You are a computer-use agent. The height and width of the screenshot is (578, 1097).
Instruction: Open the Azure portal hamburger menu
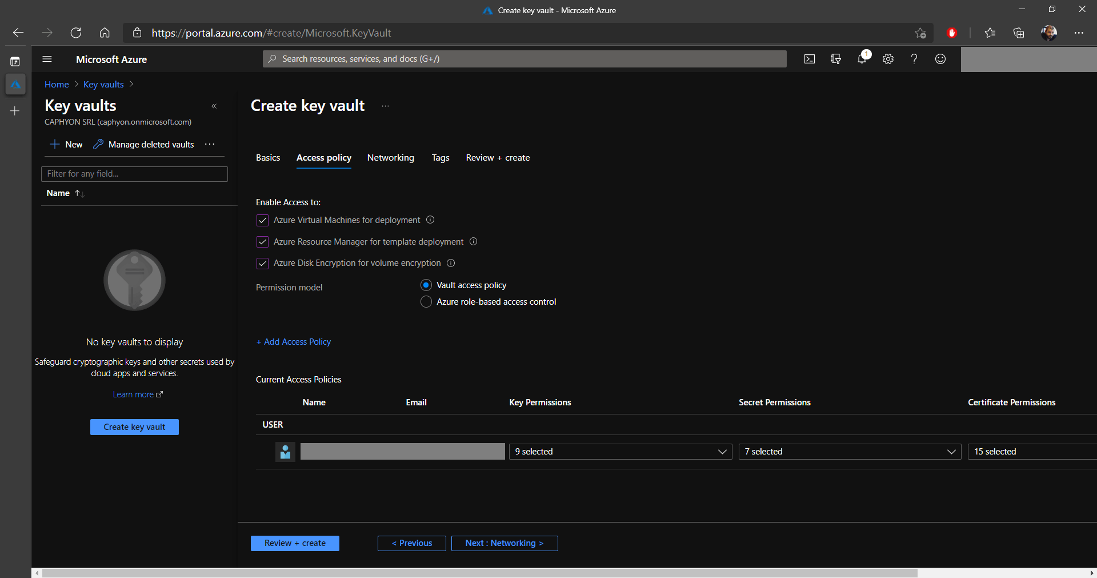tap(47, 59)
